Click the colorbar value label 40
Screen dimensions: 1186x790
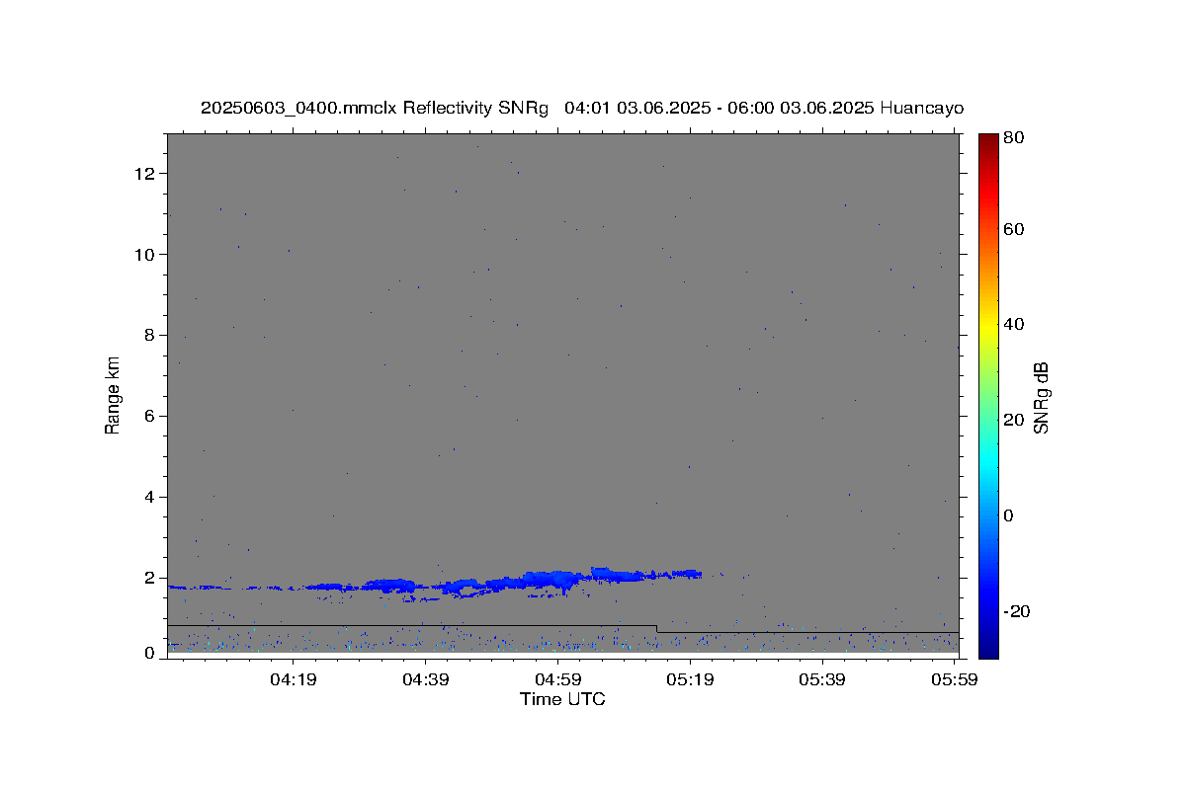(x=1013, y=324)
